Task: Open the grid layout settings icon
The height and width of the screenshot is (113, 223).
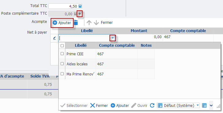Action: click(204, 105)
